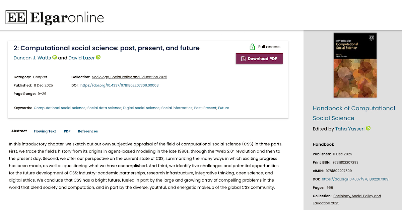Open the PDF tab
This screenshot has height=210, width=402.
tap(67, 131)
